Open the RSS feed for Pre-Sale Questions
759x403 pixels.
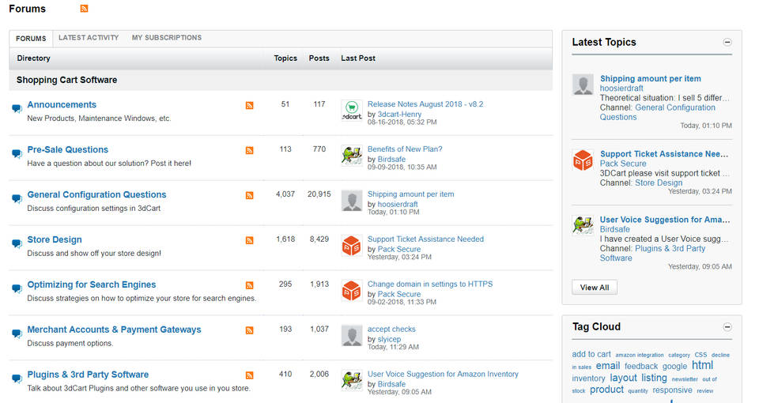(x=249, y=150)
